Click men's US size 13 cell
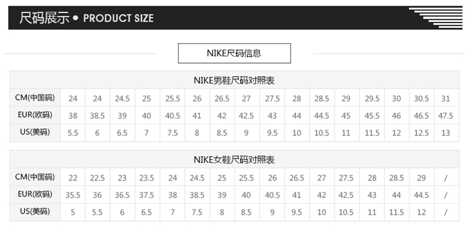469x228 pixels. tap(446, 133)
